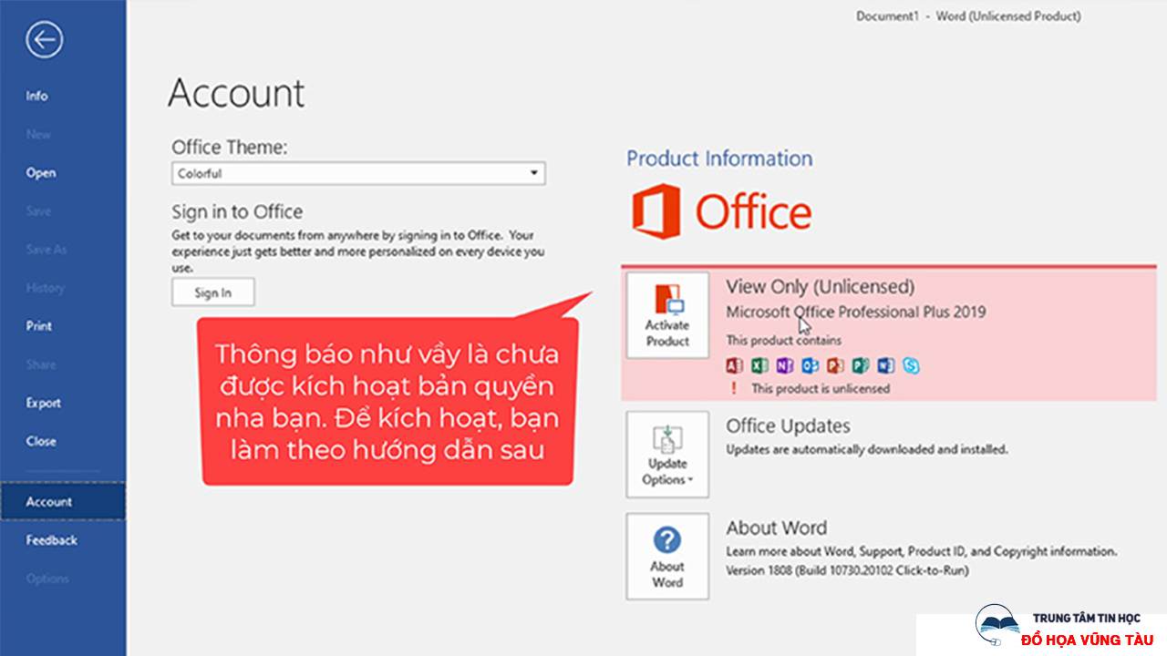Click the greyed-out Save As item
This screenshot has height=656, width=1167.
46,249
